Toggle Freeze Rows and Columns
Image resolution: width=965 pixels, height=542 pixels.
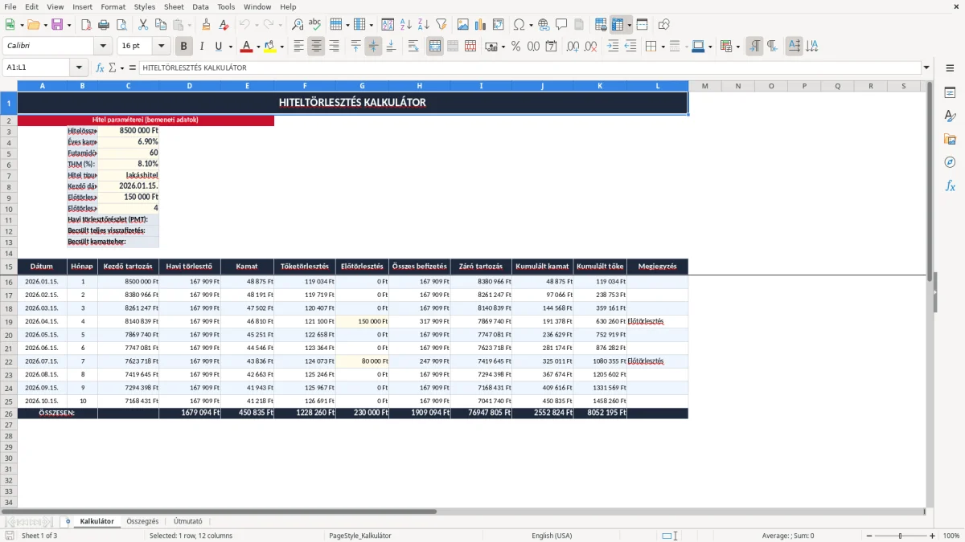(618, 25)
